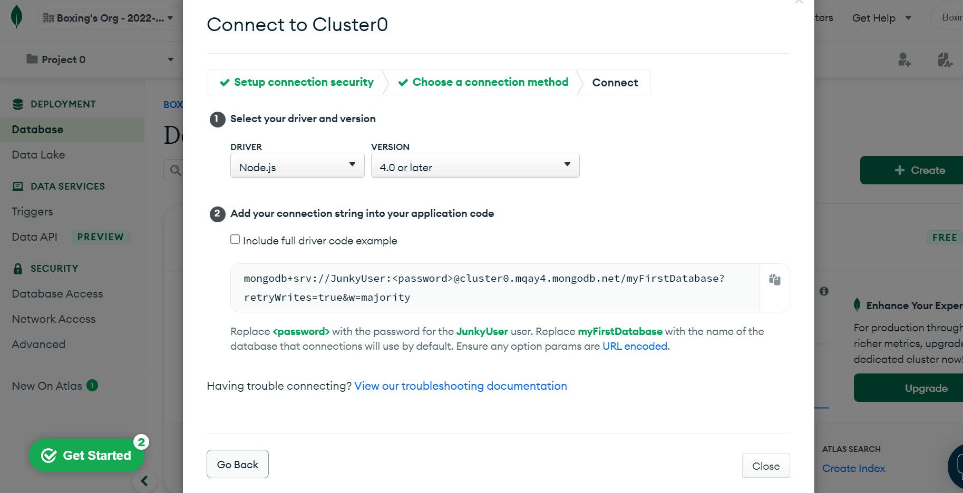
Task: Click the MongoDB leaf logo
Action: pyautogui.click(x=17, y=17)
